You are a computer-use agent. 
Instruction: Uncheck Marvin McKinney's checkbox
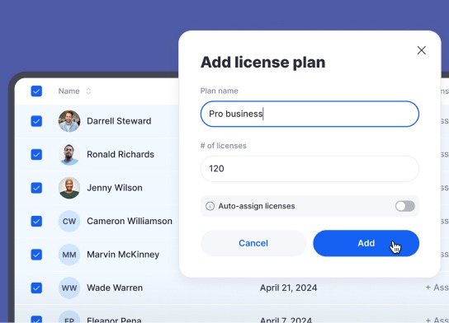36,255
